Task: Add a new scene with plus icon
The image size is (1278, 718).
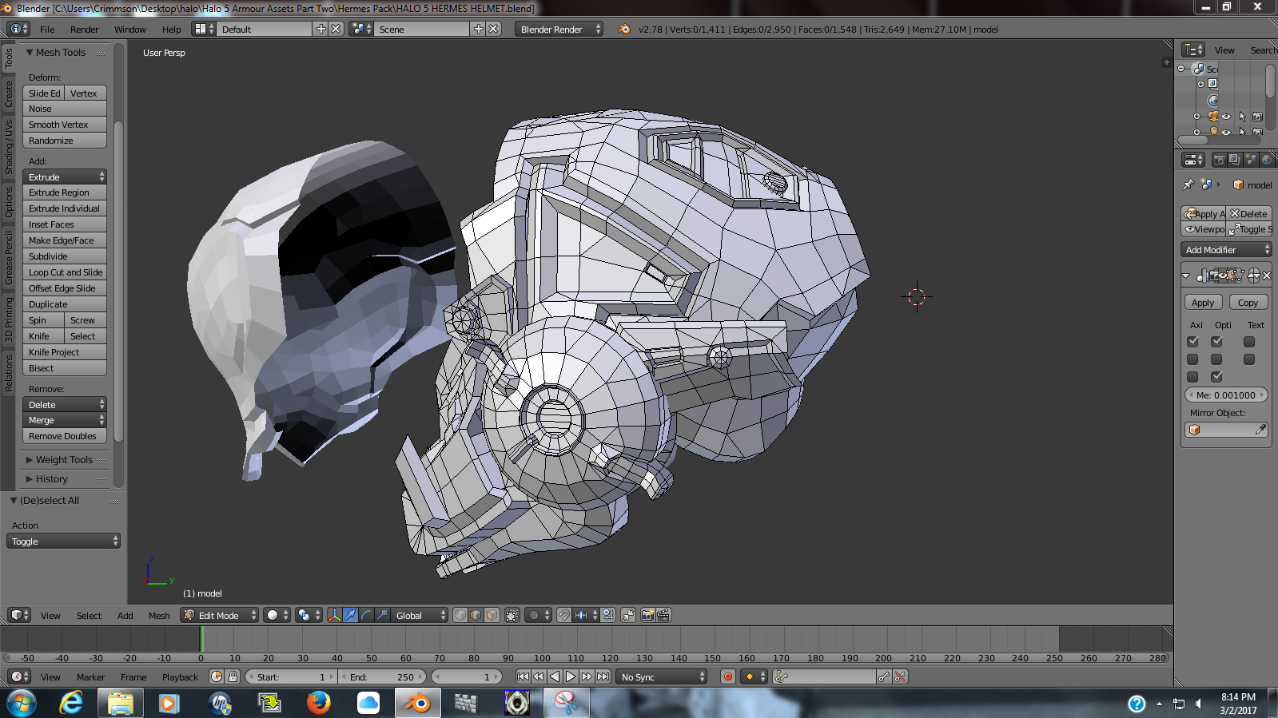Action: pos(479,29)
